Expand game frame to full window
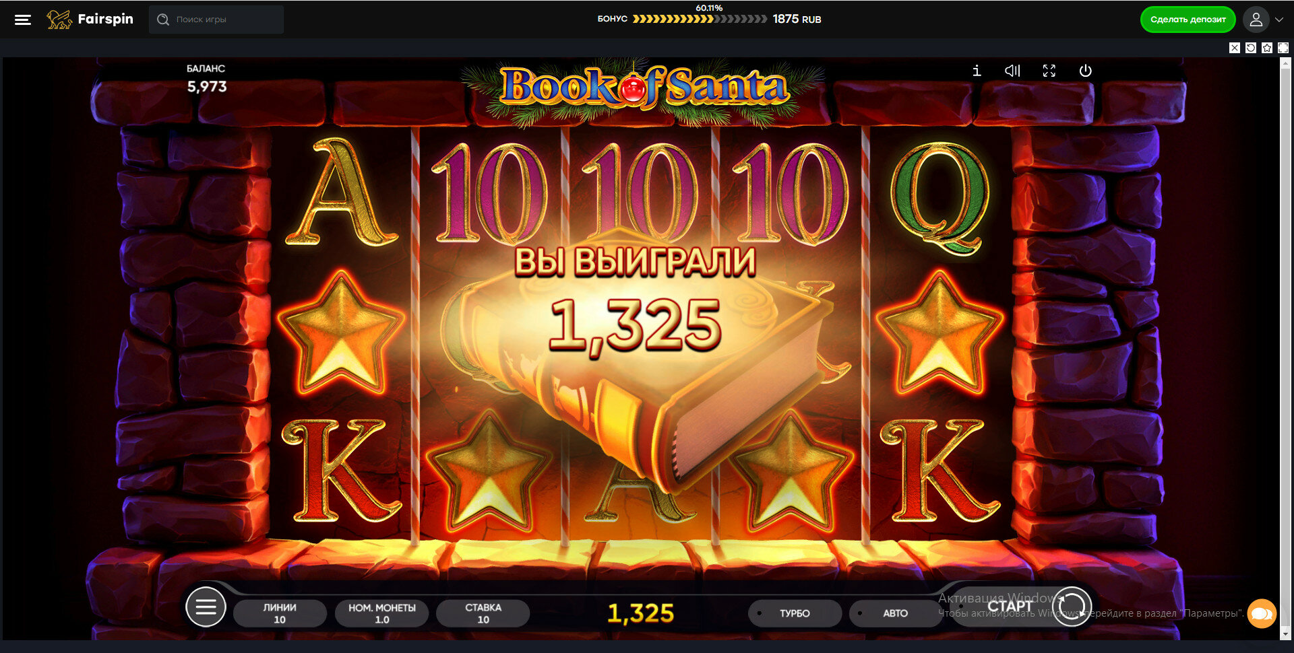 pos(1283,48)
